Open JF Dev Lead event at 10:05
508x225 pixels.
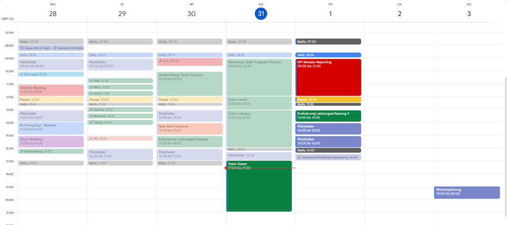(x=51, y=74)
